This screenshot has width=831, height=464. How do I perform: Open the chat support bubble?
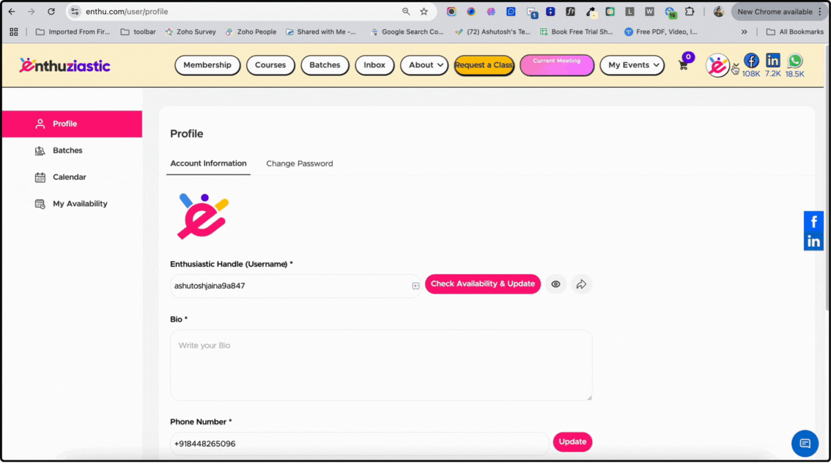click(804, 443)
